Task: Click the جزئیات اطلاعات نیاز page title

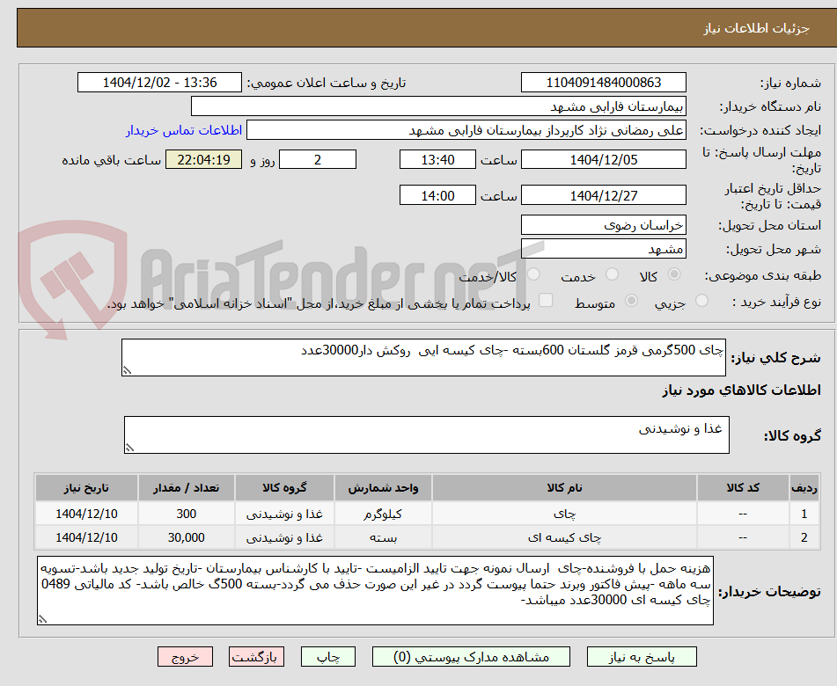Action: click(756, 28)
